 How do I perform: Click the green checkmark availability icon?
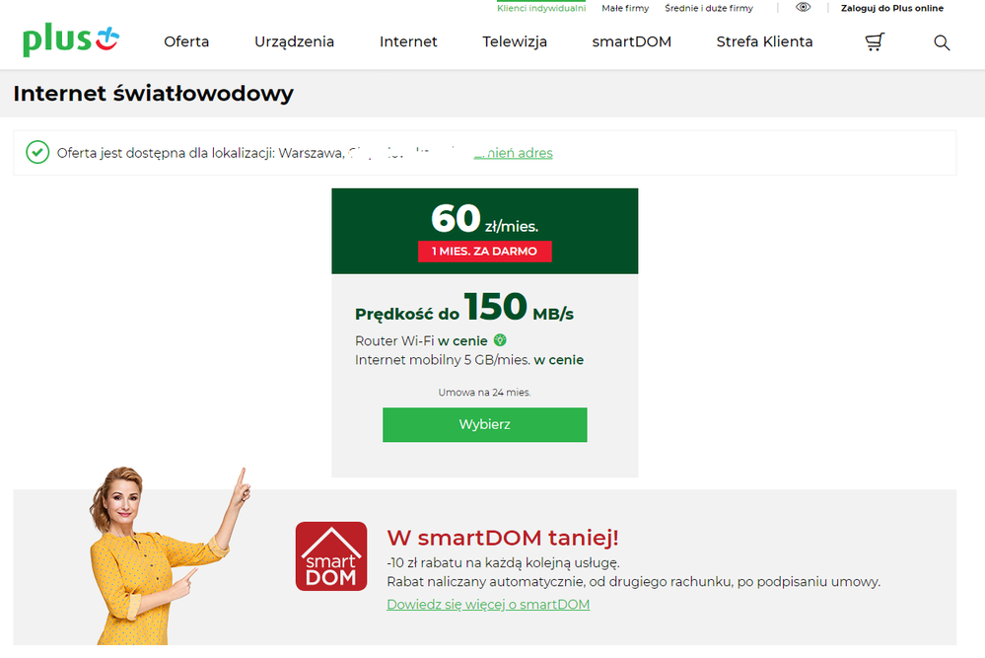[37, 152]
